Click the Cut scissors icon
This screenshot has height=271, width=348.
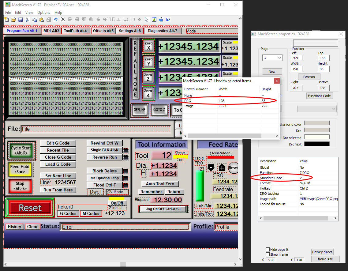coord(27,20)
